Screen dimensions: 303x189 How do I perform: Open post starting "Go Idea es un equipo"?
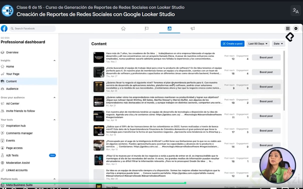(163, 173)
